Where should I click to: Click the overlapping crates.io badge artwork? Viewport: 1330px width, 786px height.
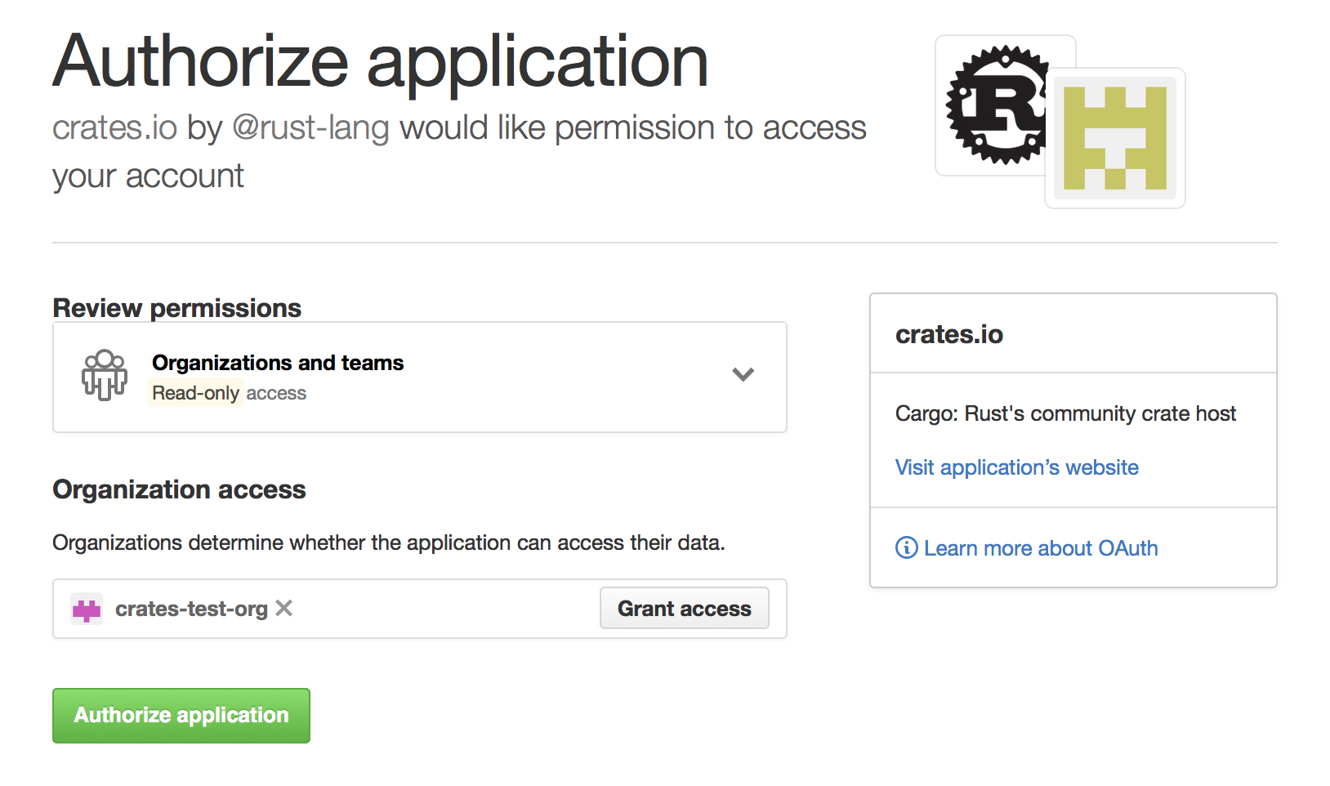[x=1114, y=138]
